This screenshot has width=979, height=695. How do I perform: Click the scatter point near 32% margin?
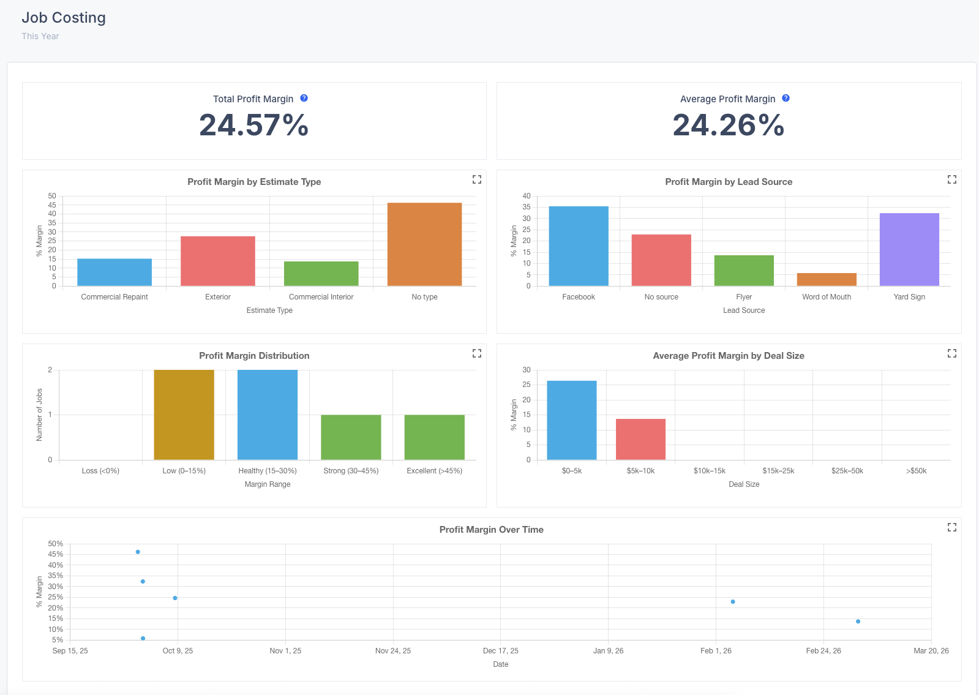point(143,581)
